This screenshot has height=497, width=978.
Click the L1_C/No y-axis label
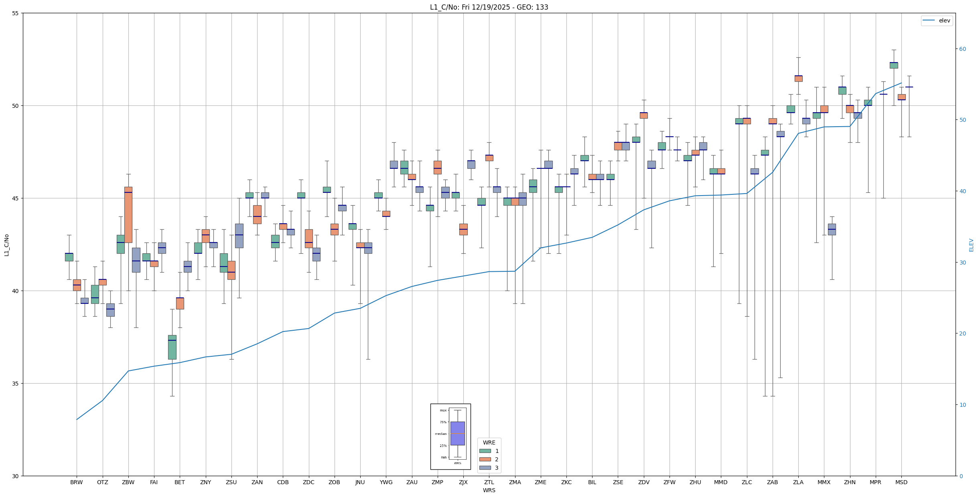point(6,245)
